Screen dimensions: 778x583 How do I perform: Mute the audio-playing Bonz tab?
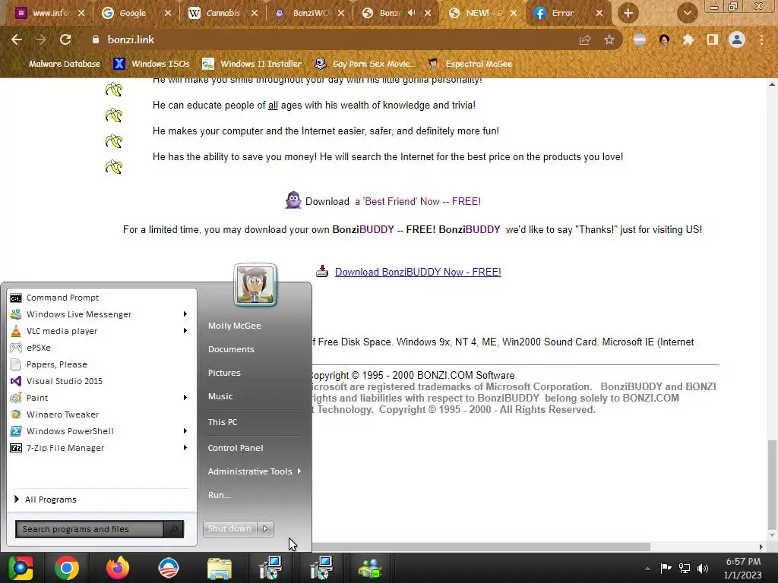coord(411,13)
